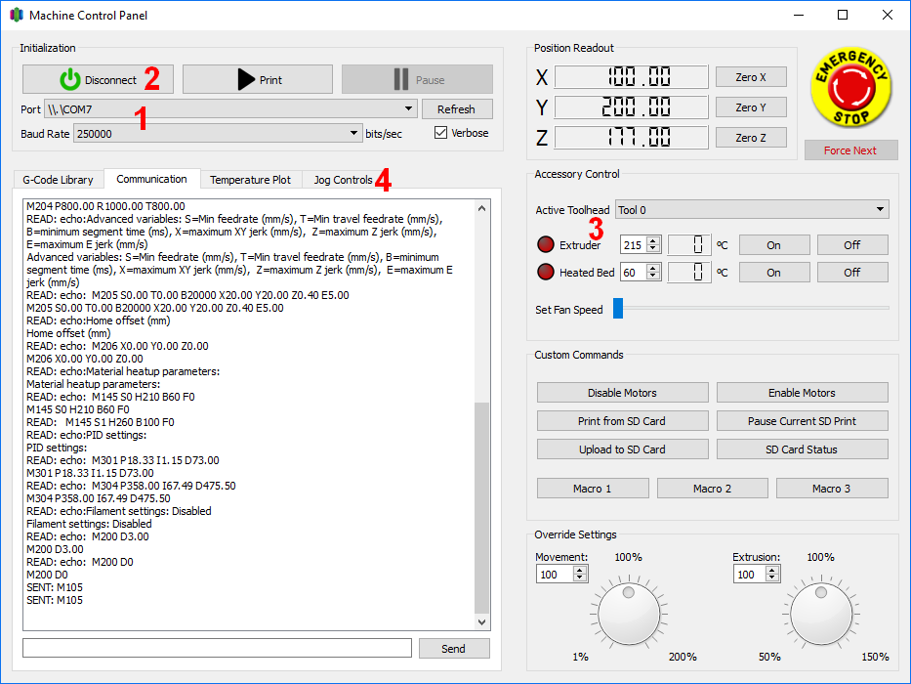911x684 pixels.
Task: Turn the Extruder heater On
Action: (x=773, y=244)
